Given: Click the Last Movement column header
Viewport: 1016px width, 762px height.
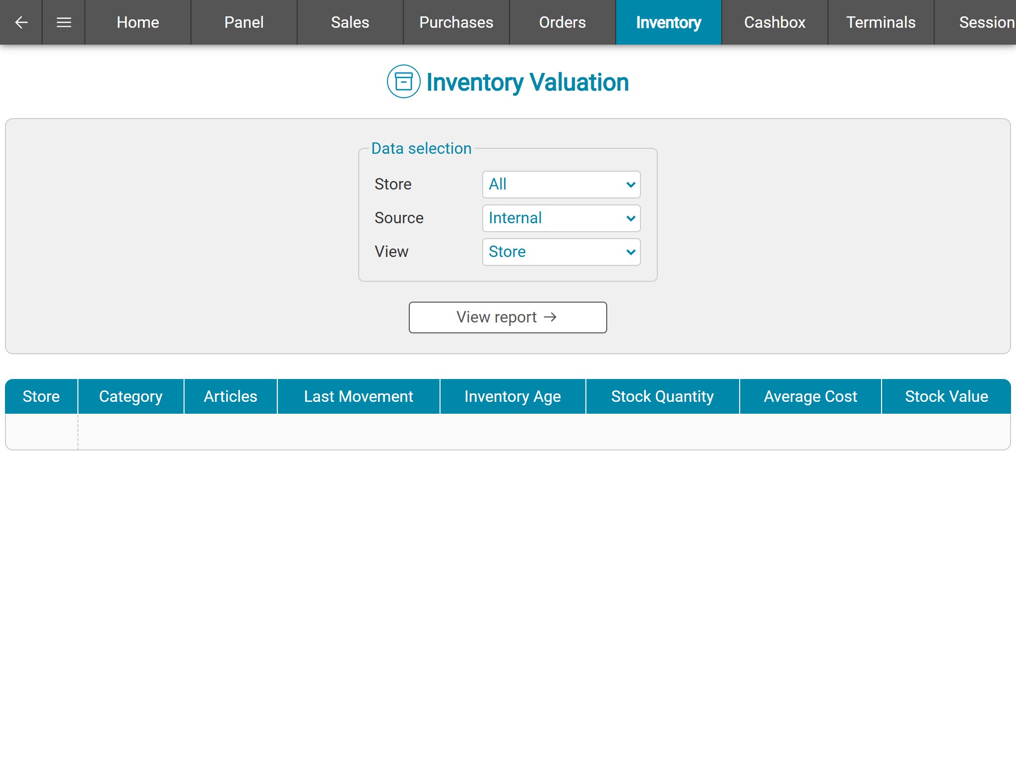Looking at the screenshot, I should tap(359, 396).
